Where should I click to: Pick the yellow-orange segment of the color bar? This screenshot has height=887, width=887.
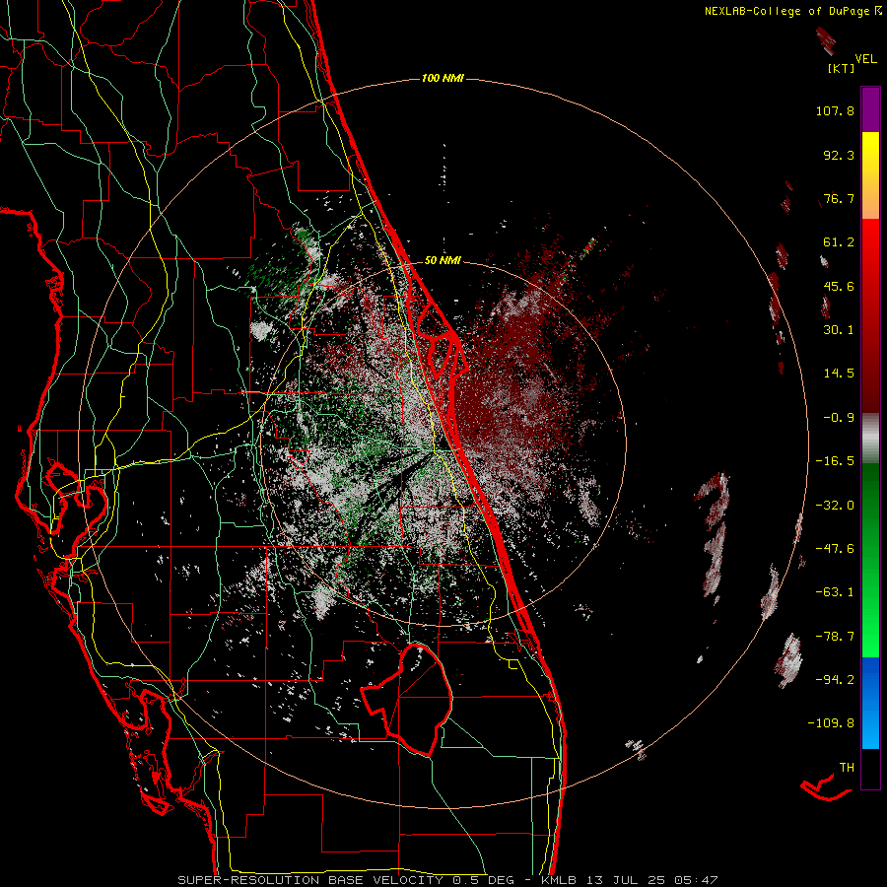tap(870, 175)
